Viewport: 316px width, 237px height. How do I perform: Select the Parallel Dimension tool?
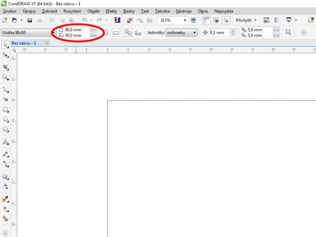pos(5,154)
